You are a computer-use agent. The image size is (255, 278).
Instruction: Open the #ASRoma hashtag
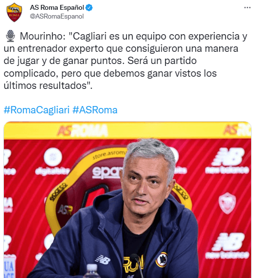95,110
